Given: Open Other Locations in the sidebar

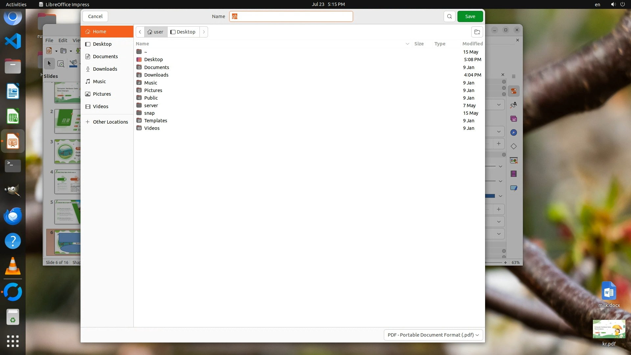Looking at the screenshot, I should pos(110,122).
